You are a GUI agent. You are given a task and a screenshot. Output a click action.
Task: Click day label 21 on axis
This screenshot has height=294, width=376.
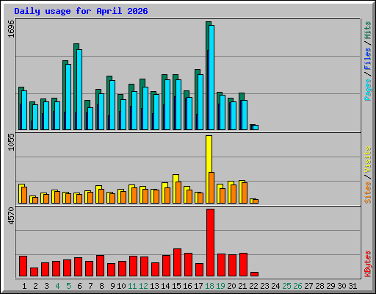(242, 286)
